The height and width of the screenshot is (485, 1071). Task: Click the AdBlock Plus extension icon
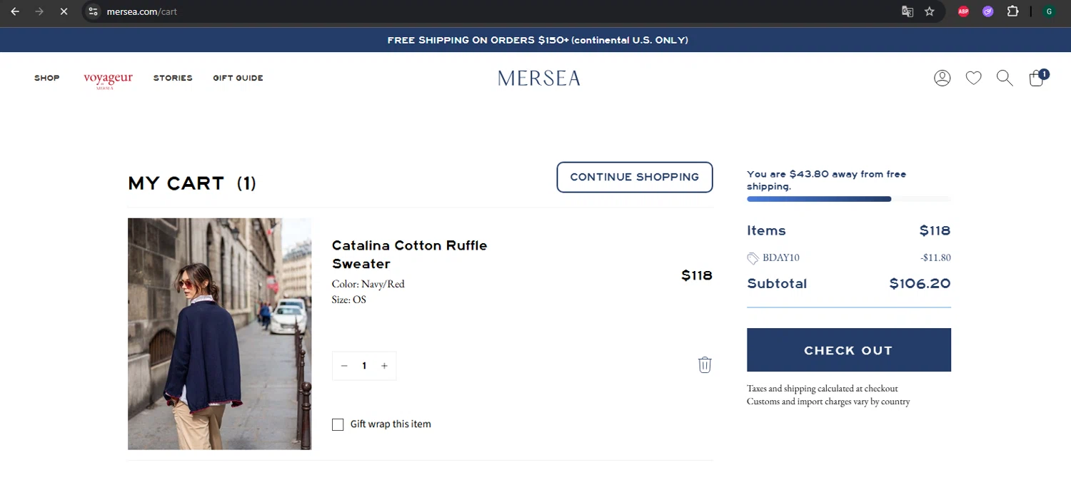tap(963, 11)
